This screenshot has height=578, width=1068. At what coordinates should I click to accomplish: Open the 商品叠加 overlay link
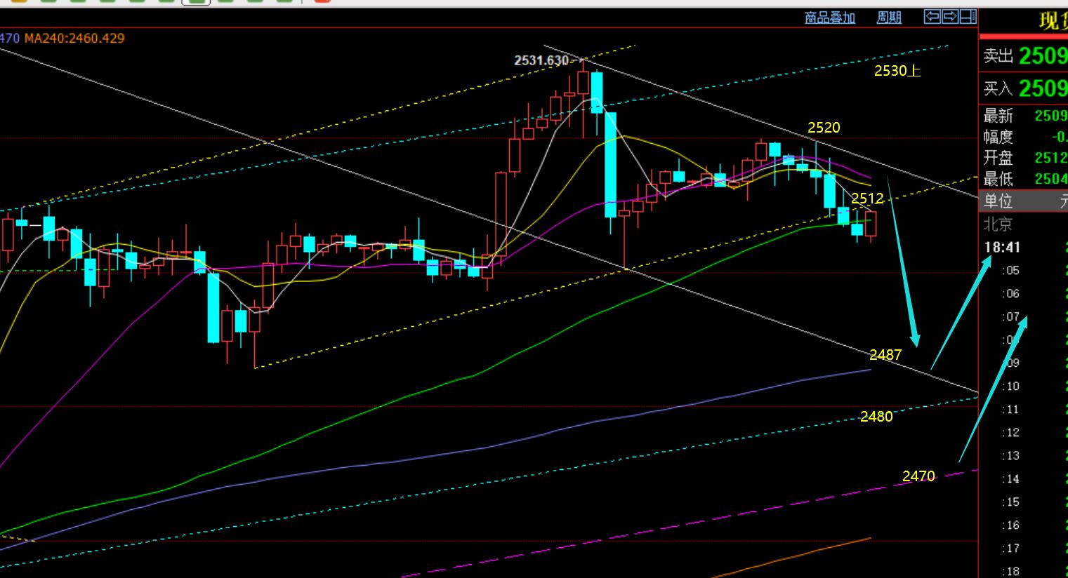(x=829, y=18)
